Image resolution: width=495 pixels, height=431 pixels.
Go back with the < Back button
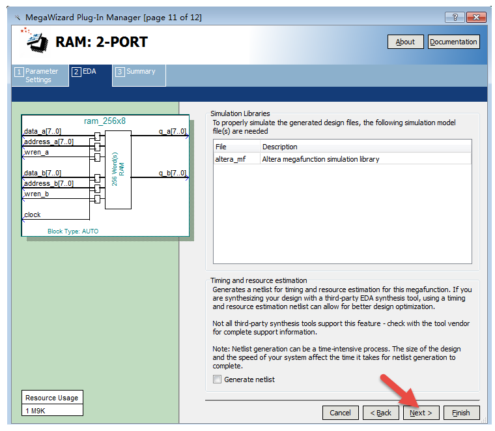381,413
